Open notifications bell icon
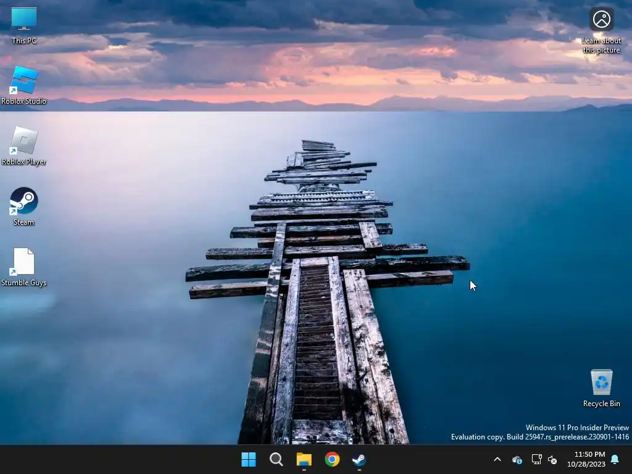The image size is (632, 474). tap(615, 459)
